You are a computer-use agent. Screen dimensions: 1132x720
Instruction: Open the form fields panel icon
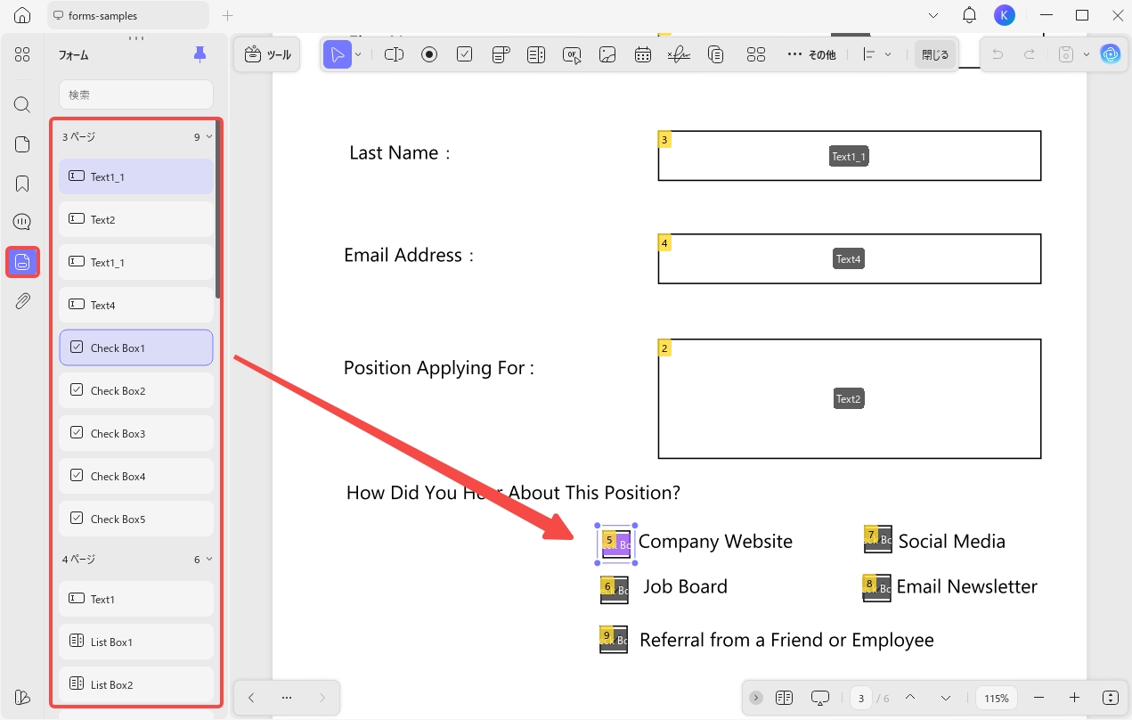[x=22, y=262]
